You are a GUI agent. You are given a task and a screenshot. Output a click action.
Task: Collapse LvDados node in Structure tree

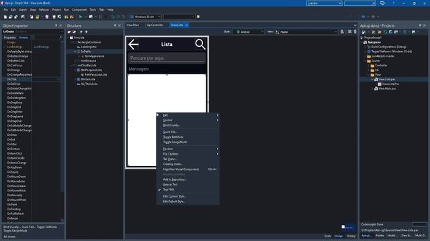coord(75,52)
